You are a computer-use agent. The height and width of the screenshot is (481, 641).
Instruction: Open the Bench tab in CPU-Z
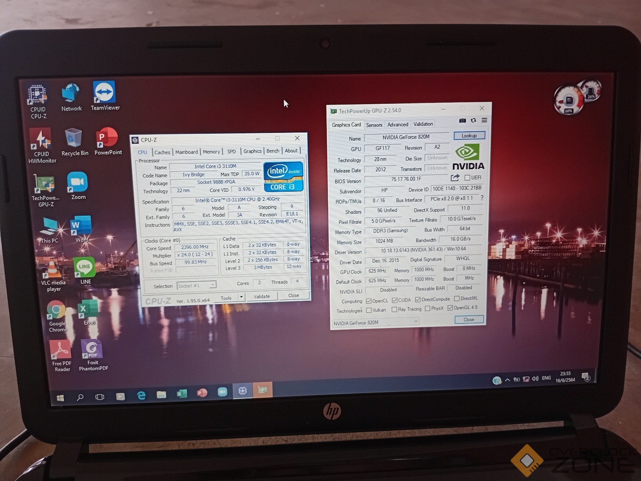(273, 151)
